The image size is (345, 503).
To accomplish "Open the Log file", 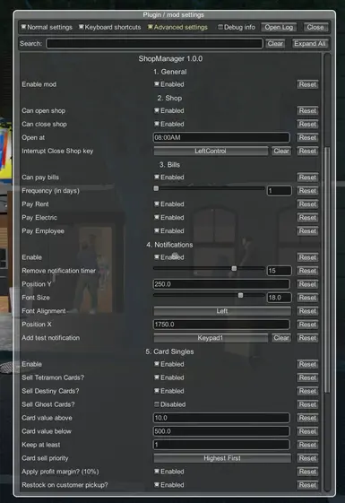I will pos(279,27).
